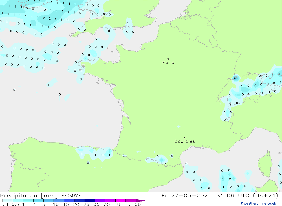Click the 45 legend scale label
This screenshot has height=206, width=282.
[127, 204]
